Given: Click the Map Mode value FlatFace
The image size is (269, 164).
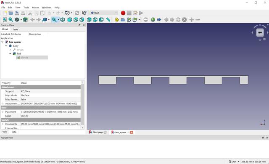Looking at the screenshot, I should pos(25,95).
